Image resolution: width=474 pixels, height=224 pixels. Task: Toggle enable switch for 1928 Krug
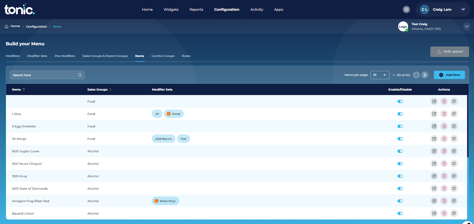400,176
